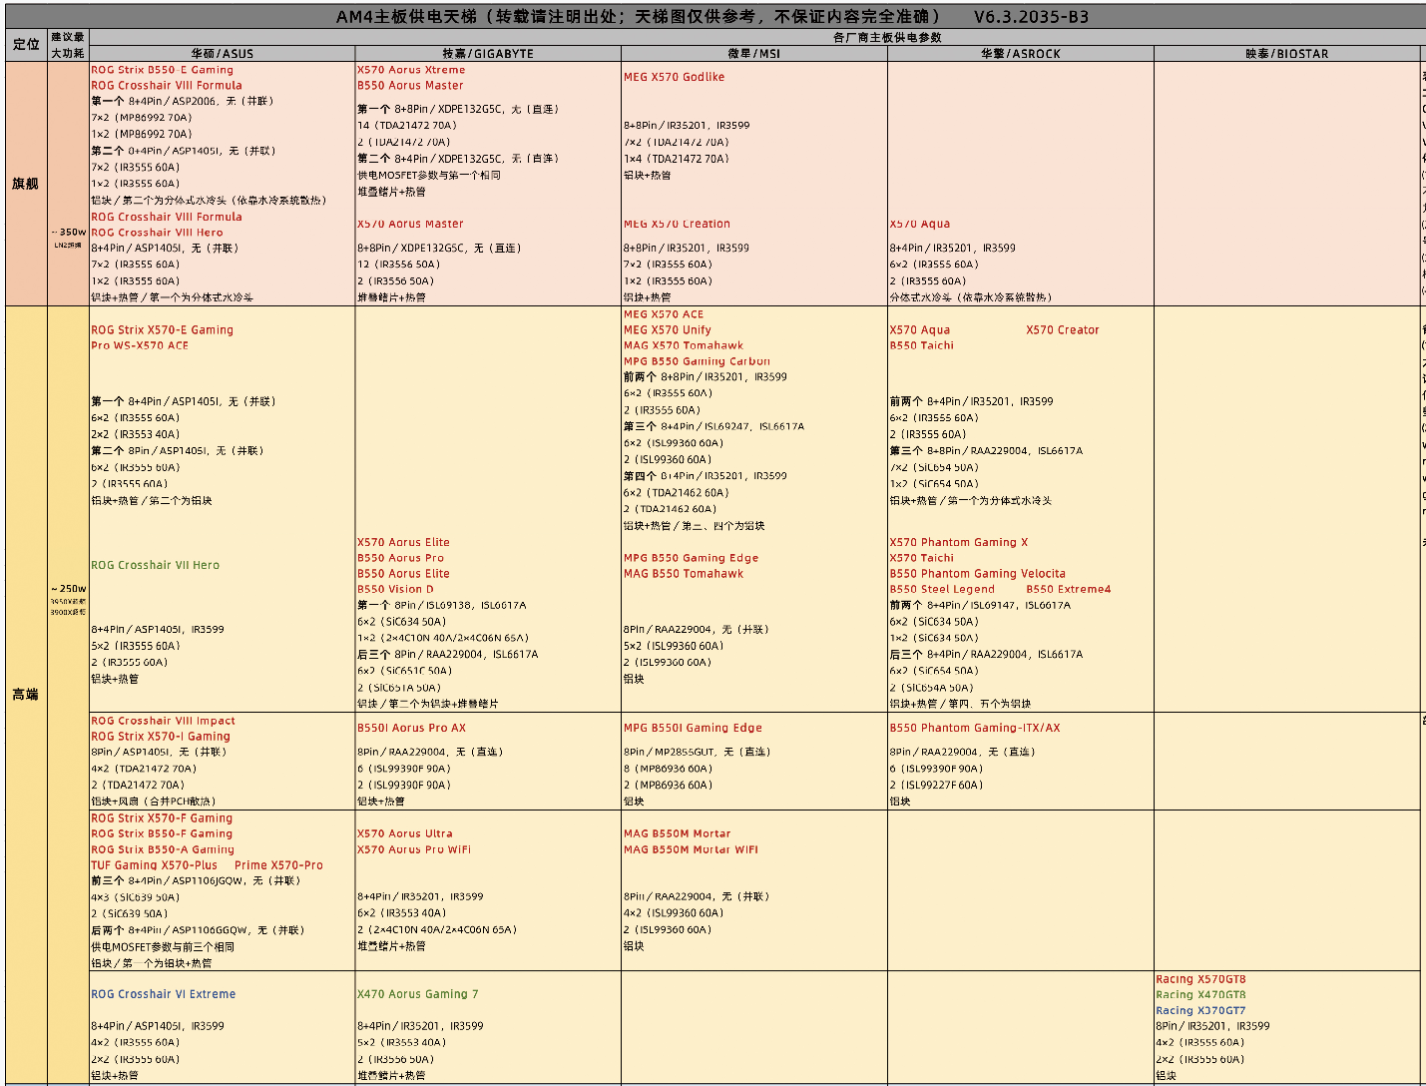Select X570 Phantom Gaming X text
Image resolution: width=1426 pixels, height=1086 pixels.
(959, 543)
